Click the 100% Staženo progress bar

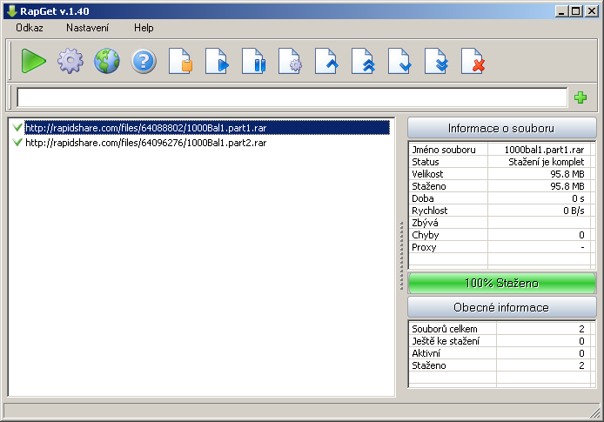coord(501,283)
